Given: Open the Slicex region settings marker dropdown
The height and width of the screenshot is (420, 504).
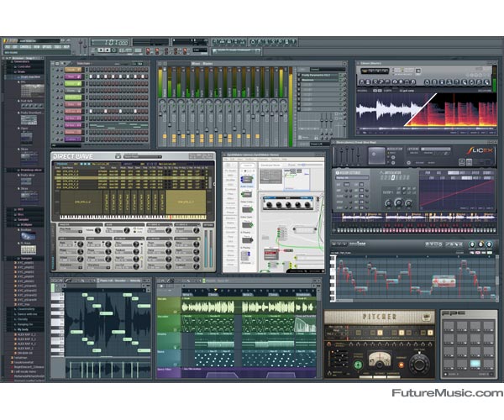Looking at the screenshot, I should [352, 178].
